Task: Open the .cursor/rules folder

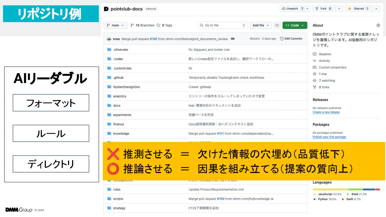Action: click(x=122, y=68)
